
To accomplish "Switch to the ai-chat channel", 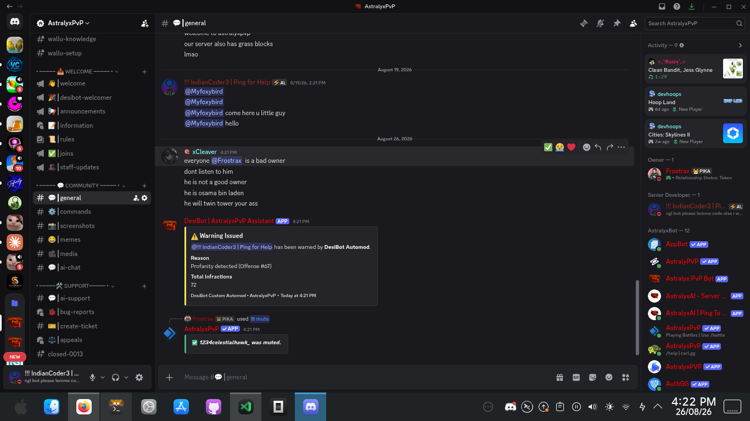I will 91,268.
